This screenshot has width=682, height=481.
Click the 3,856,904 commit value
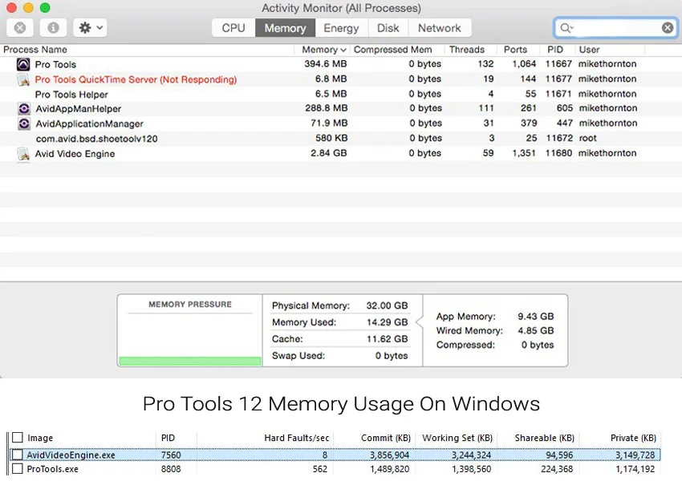pos(390,455)
